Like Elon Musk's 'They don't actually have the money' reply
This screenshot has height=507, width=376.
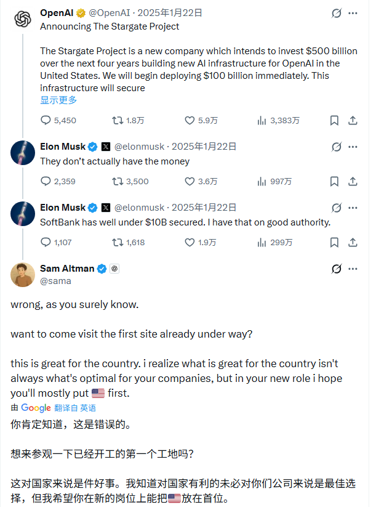[189, 181]
